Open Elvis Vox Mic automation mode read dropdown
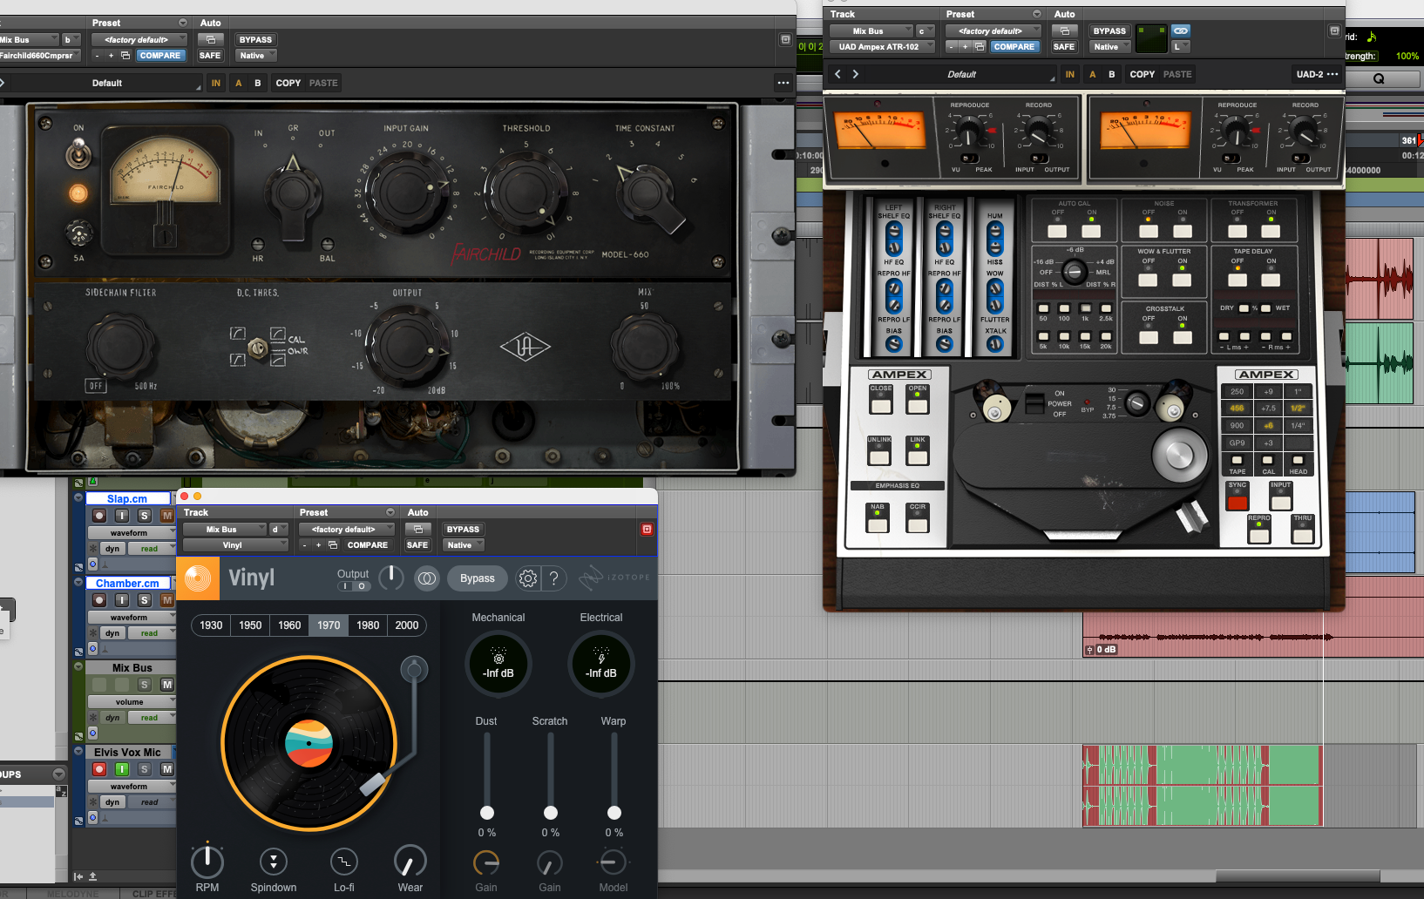1424x899 pixels. 153,802
